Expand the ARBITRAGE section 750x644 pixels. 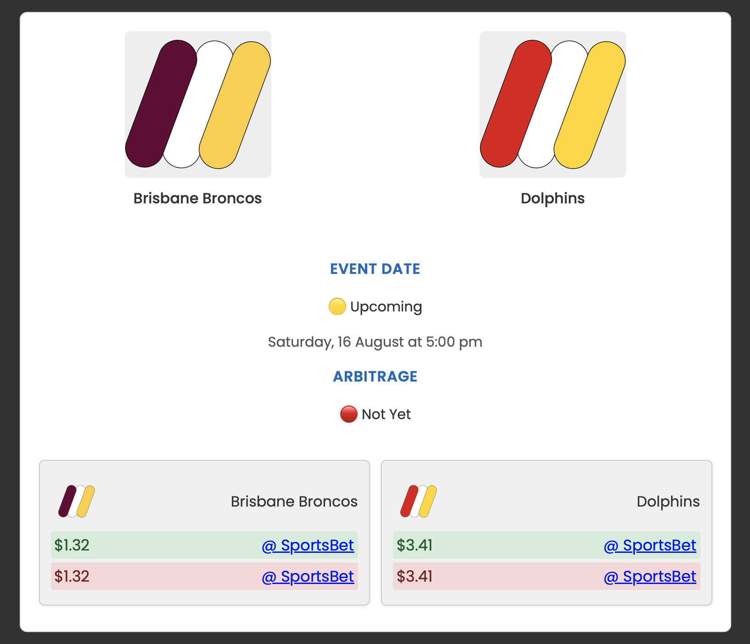(x=375, y=376)
